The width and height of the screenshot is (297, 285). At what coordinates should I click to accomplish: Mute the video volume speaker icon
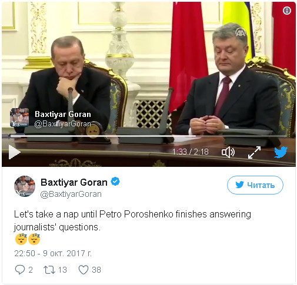point(228,152)
